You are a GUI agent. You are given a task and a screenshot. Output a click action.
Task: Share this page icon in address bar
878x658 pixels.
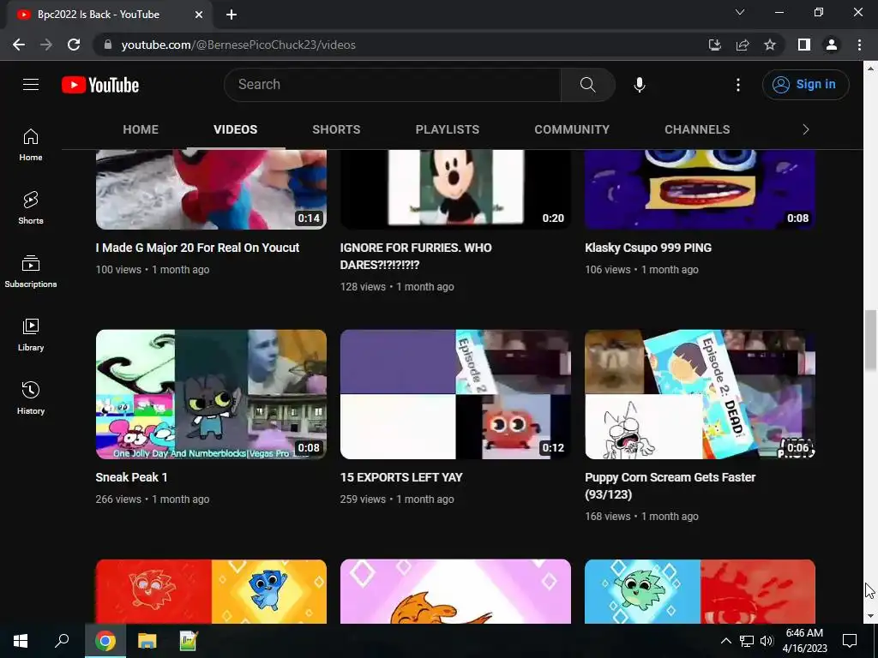click(743, 45)
